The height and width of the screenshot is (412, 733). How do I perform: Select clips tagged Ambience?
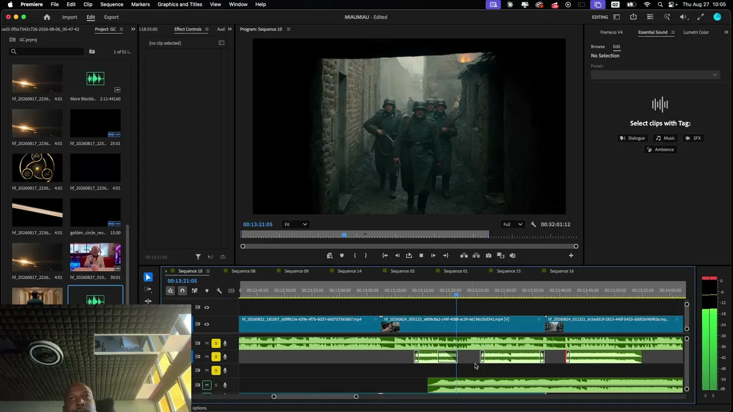click(660, 149)
